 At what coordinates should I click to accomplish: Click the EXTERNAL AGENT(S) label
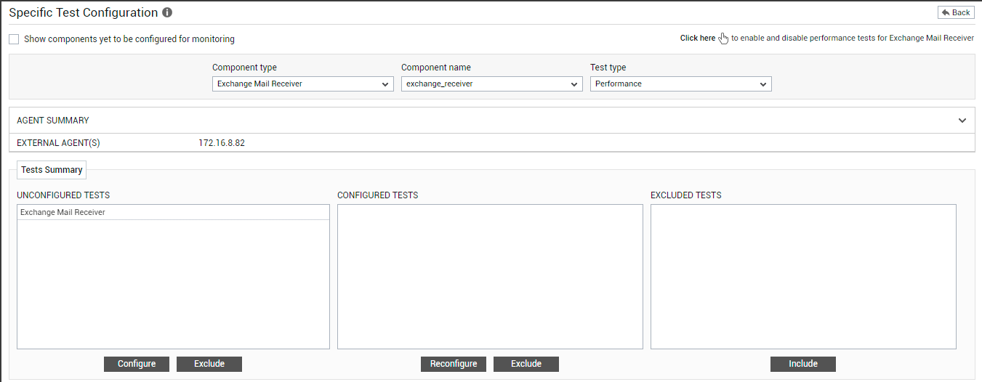(58, 143)
